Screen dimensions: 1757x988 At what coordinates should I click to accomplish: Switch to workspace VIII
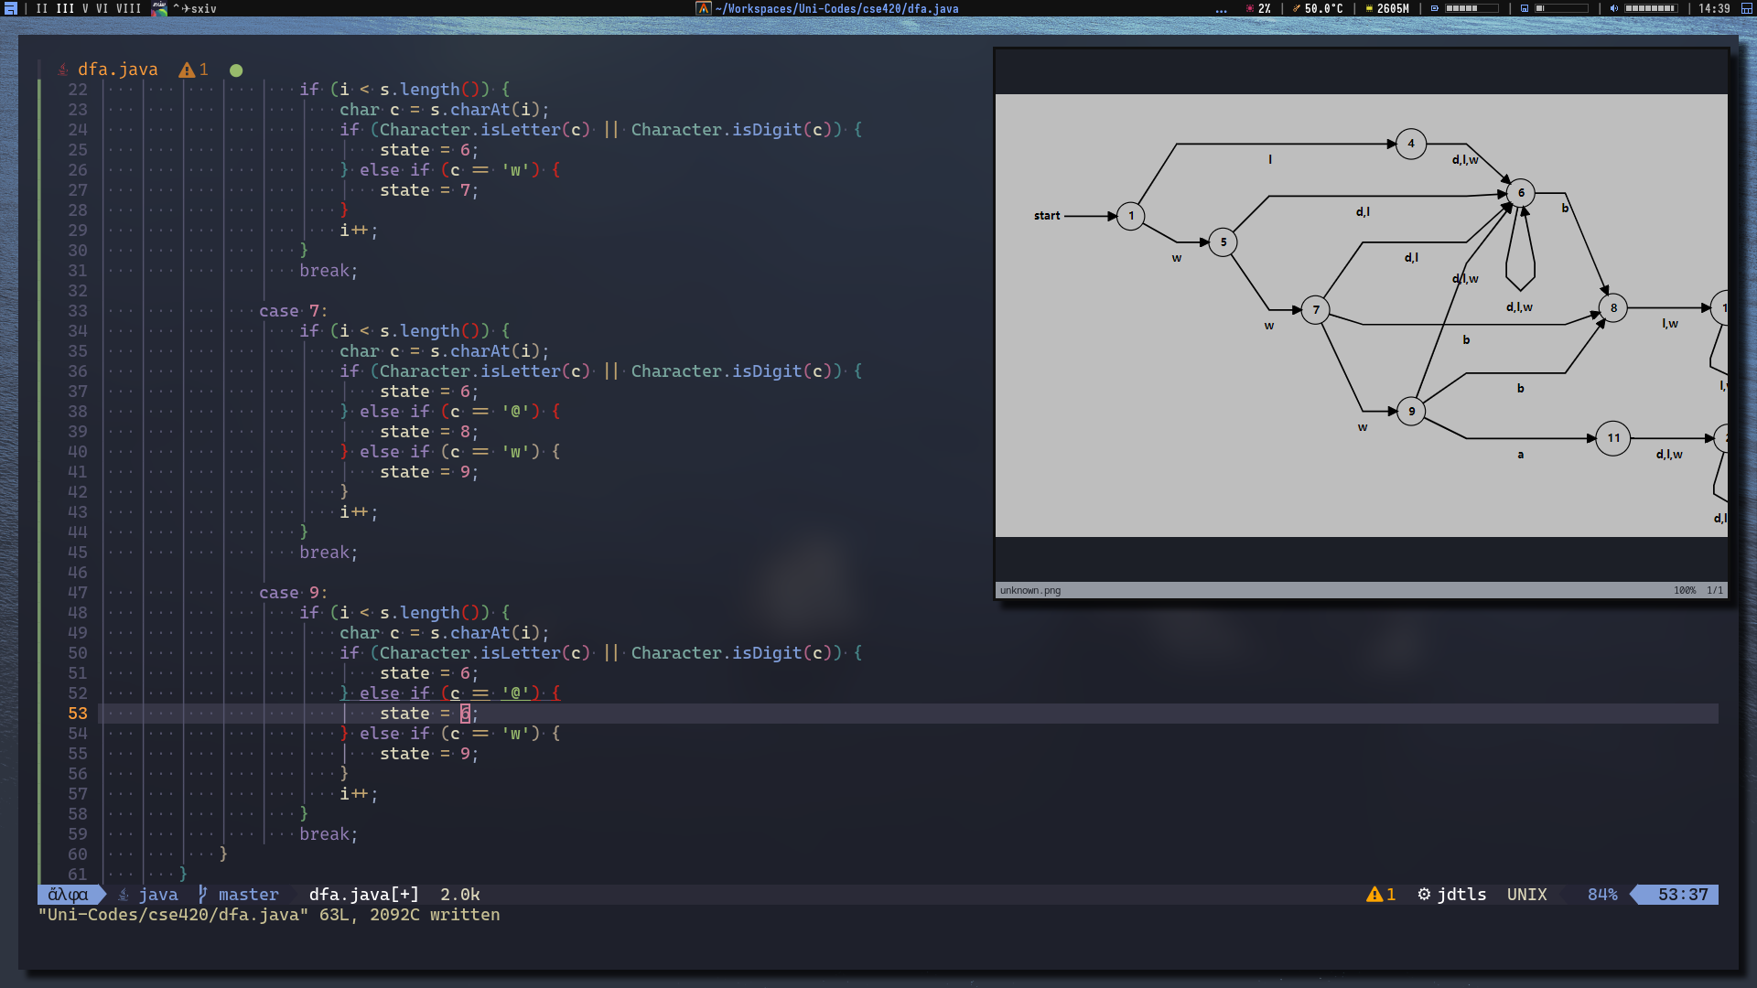click(129, 8)
